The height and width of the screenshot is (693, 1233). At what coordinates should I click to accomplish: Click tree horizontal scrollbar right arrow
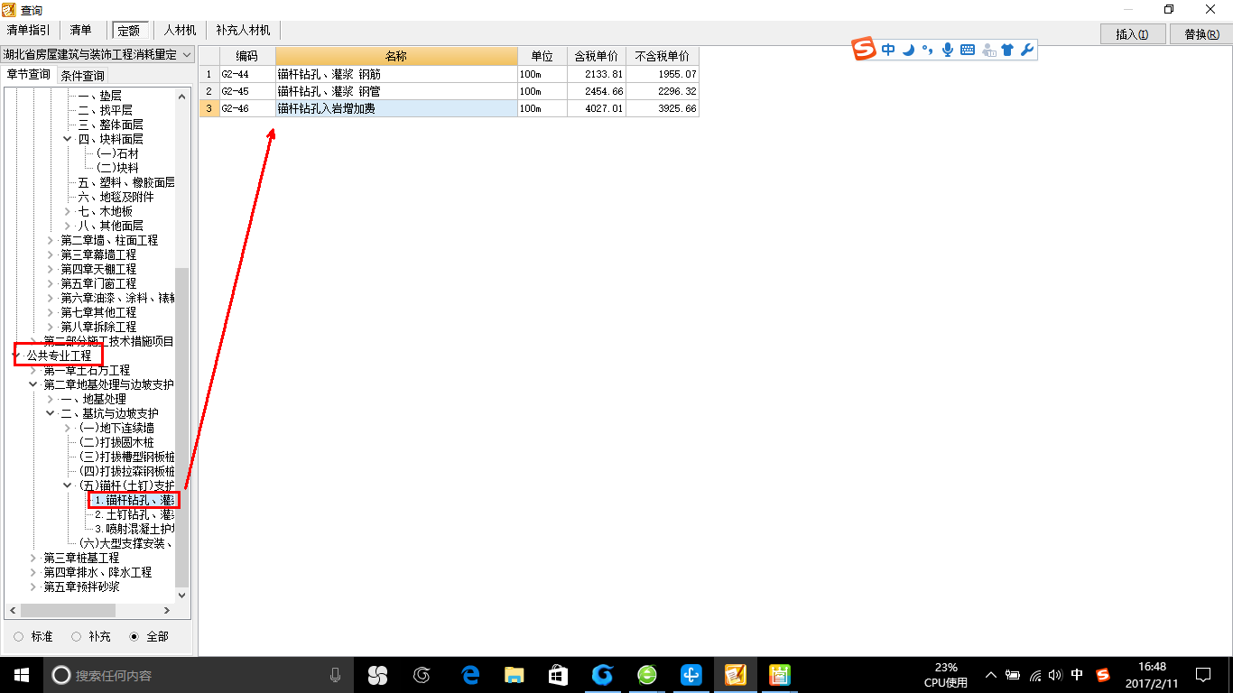point(166,611)
